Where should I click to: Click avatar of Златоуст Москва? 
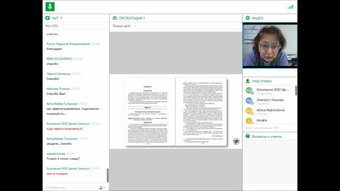249,100
